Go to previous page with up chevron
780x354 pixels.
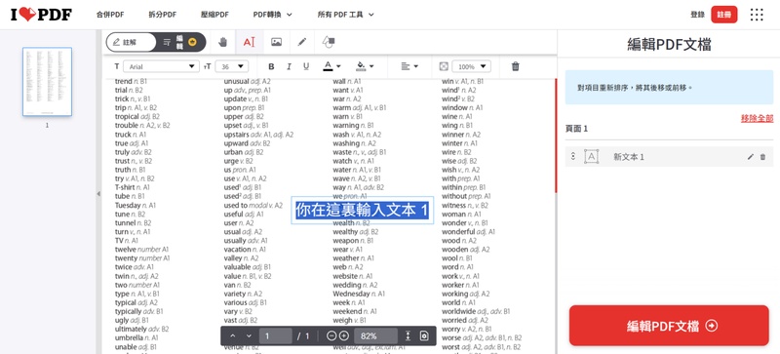(x=233, y=336)
